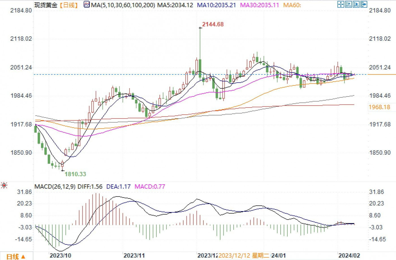Toggle the crosshair cursor tool

pyautogui.click(x=341, y=4)
